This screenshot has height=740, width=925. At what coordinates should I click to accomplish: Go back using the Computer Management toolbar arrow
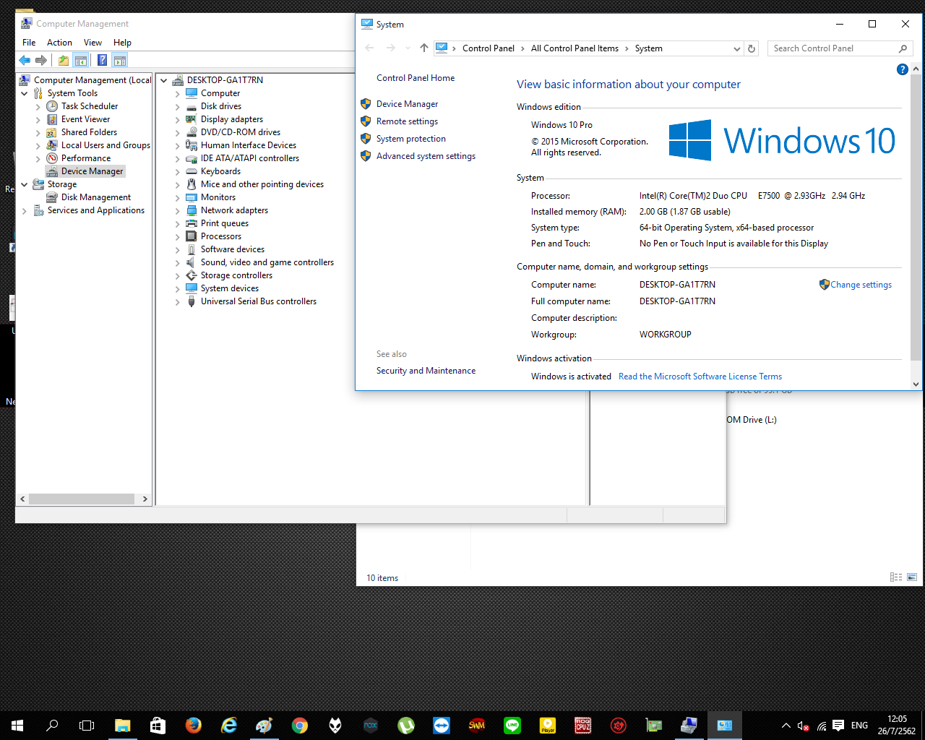click(x=25, y=60)
